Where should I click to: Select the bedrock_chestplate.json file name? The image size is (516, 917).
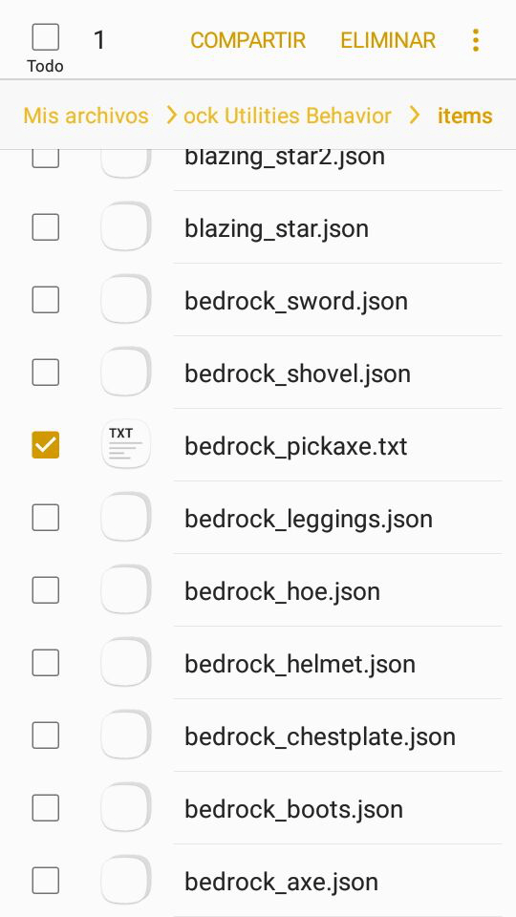pos(320,736)
